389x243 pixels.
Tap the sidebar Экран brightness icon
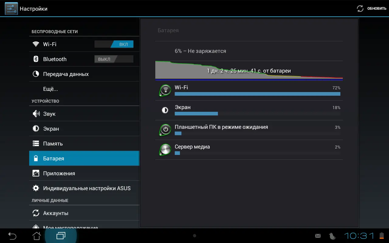click(x=36, y=128)
